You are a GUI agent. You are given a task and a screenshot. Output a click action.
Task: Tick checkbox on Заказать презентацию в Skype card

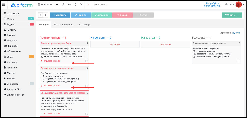point(87,61)
